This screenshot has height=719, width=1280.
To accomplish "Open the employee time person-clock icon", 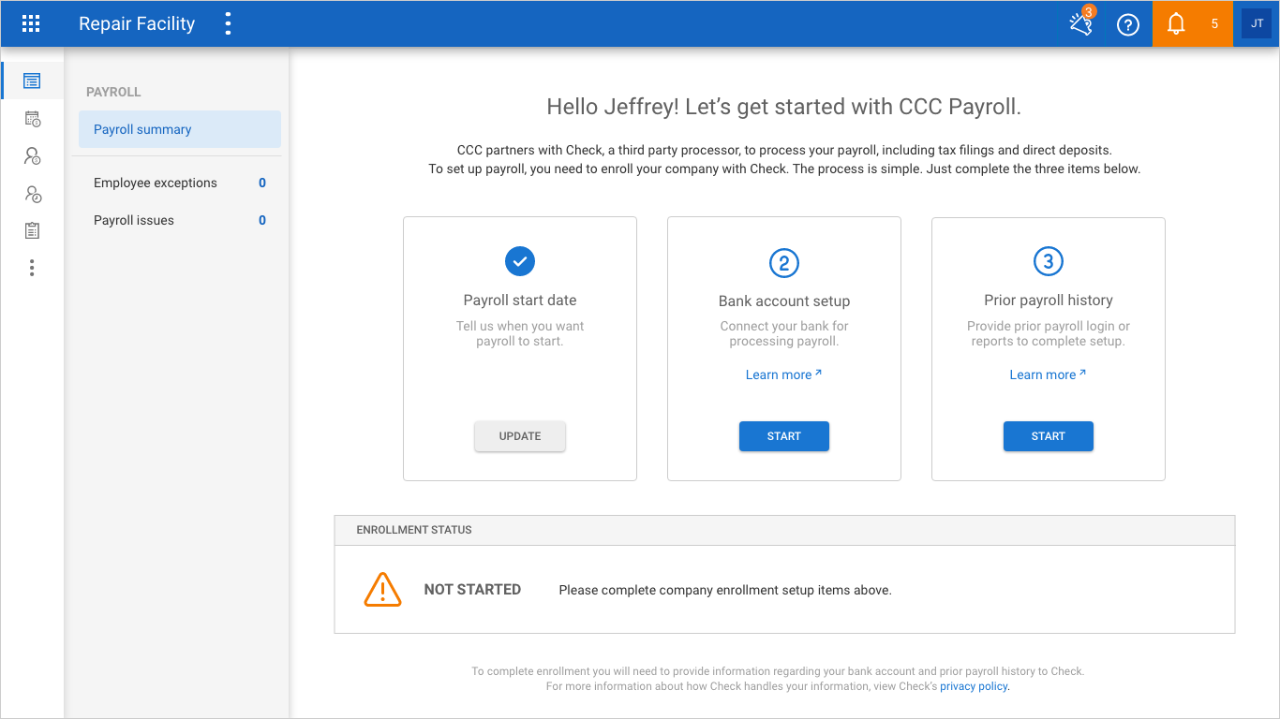I will 32,193.
